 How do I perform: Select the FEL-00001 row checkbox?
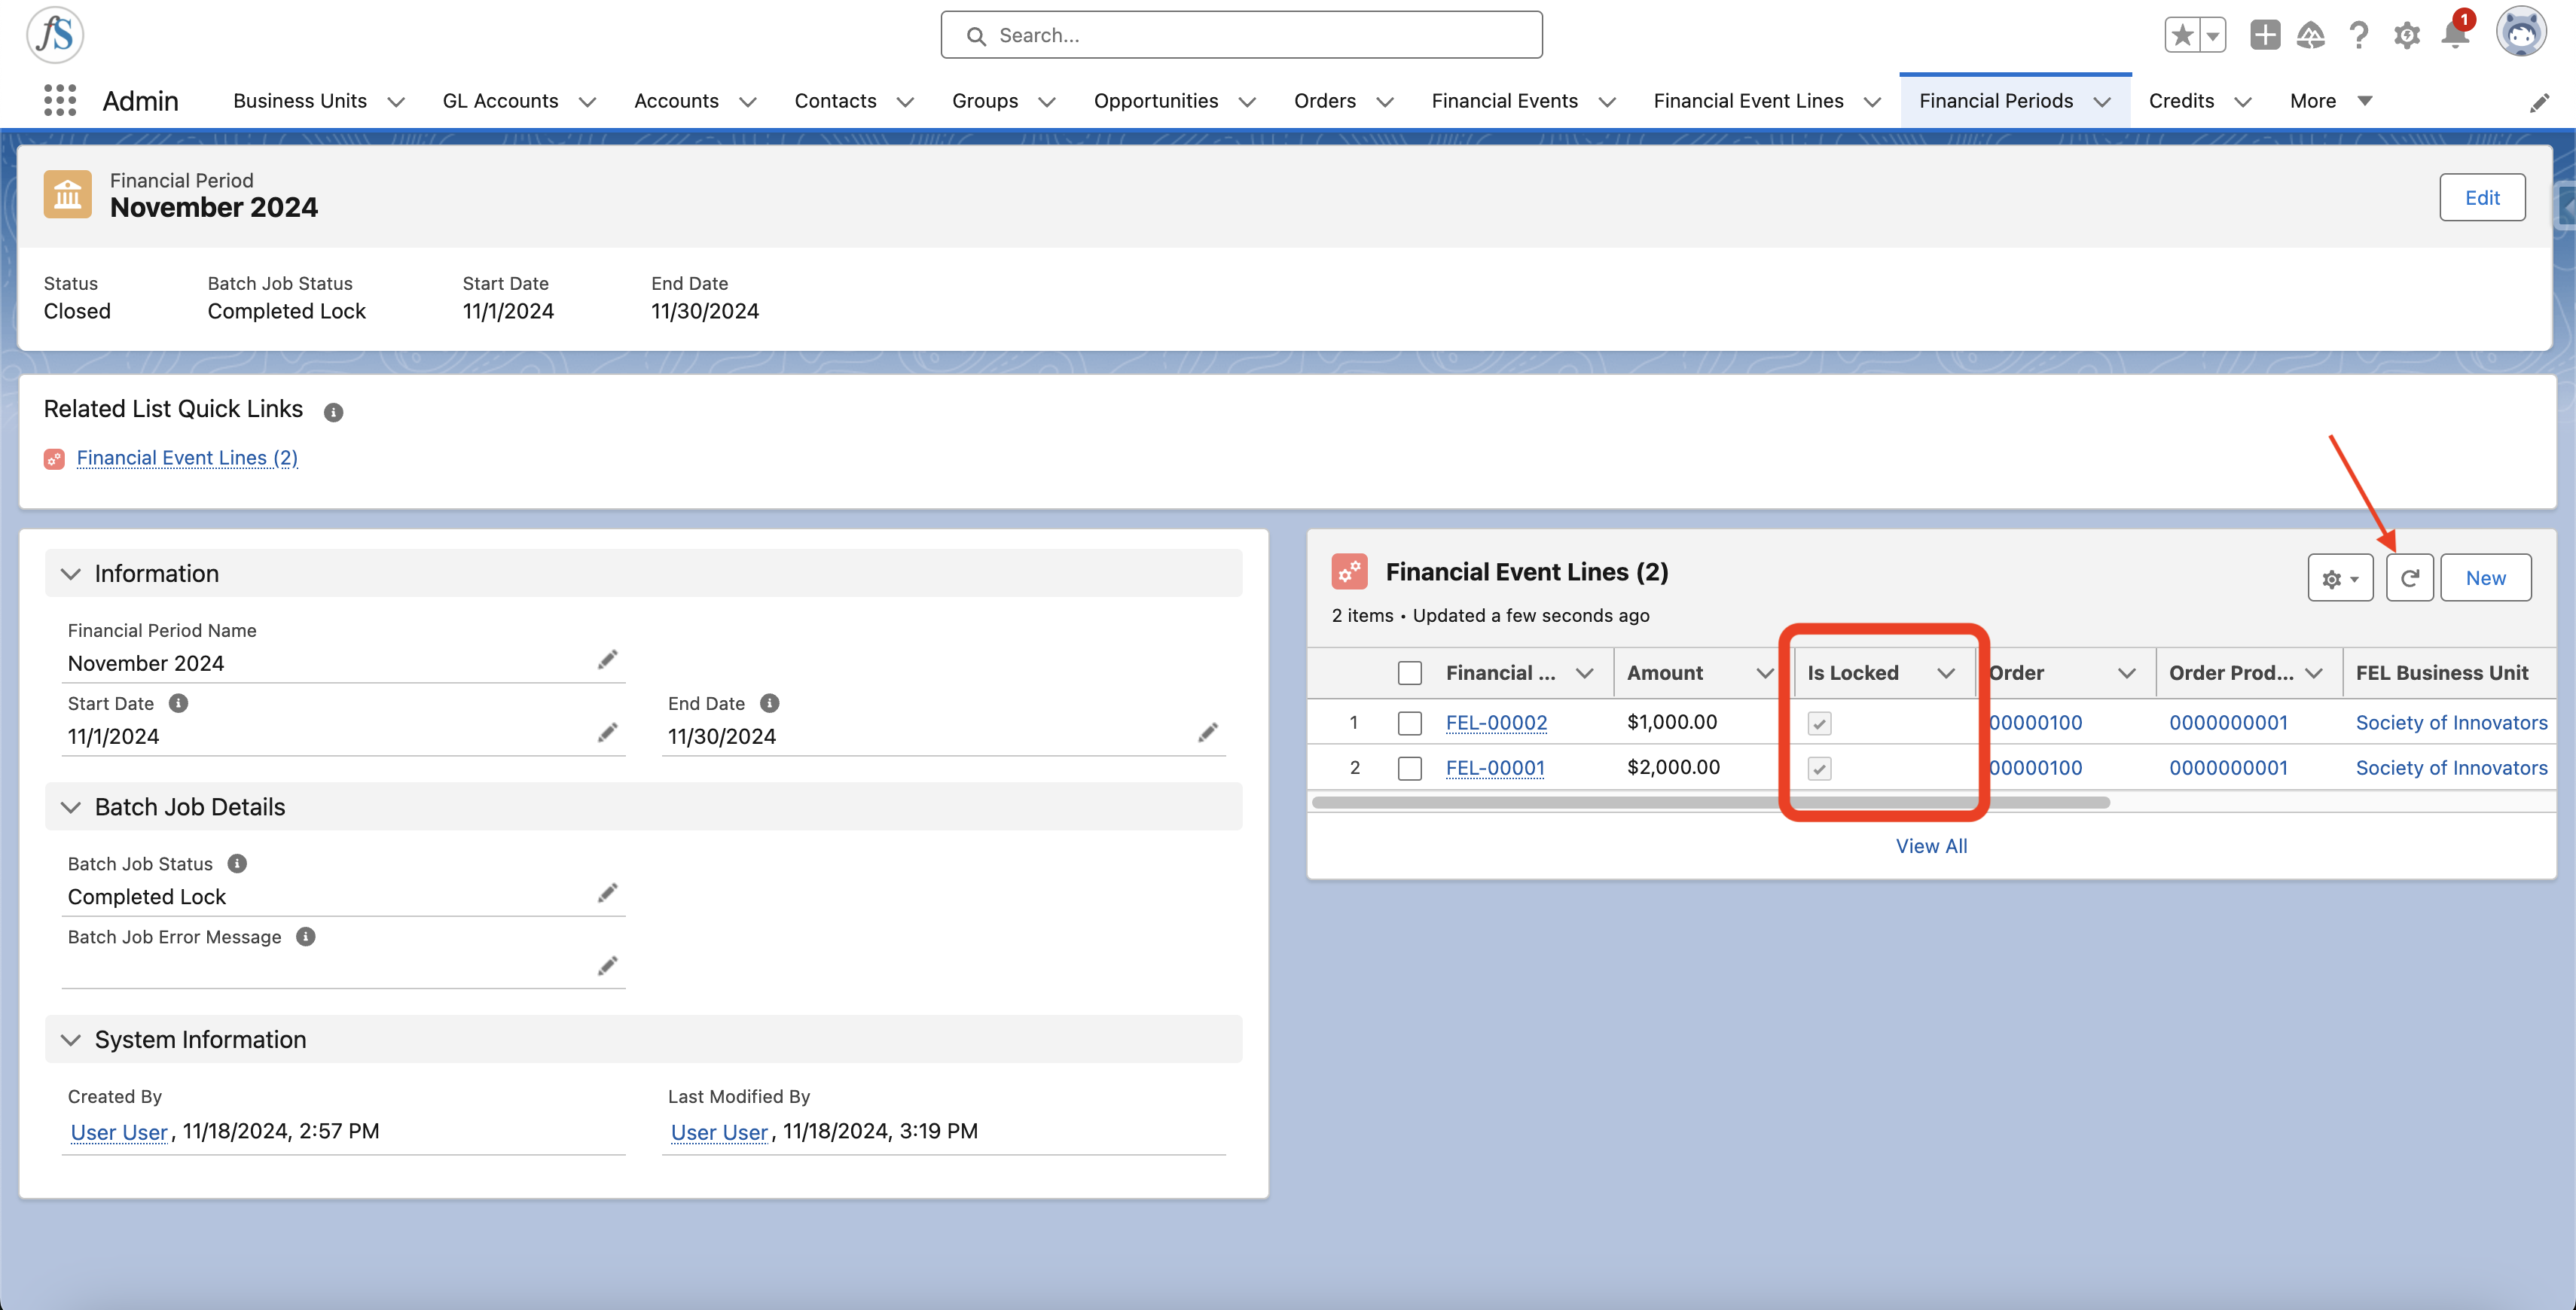(1409, 767)
